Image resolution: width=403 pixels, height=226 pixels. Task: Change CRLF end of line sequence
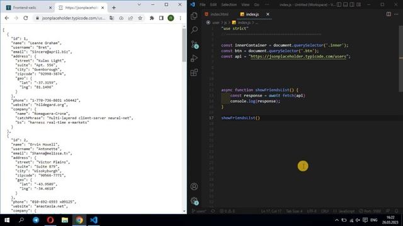click(x=325, y=211)
